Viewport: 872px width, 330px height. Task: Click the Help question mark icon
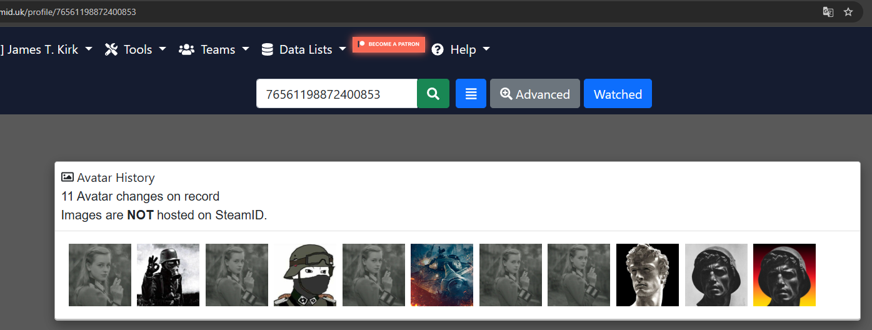438,49
